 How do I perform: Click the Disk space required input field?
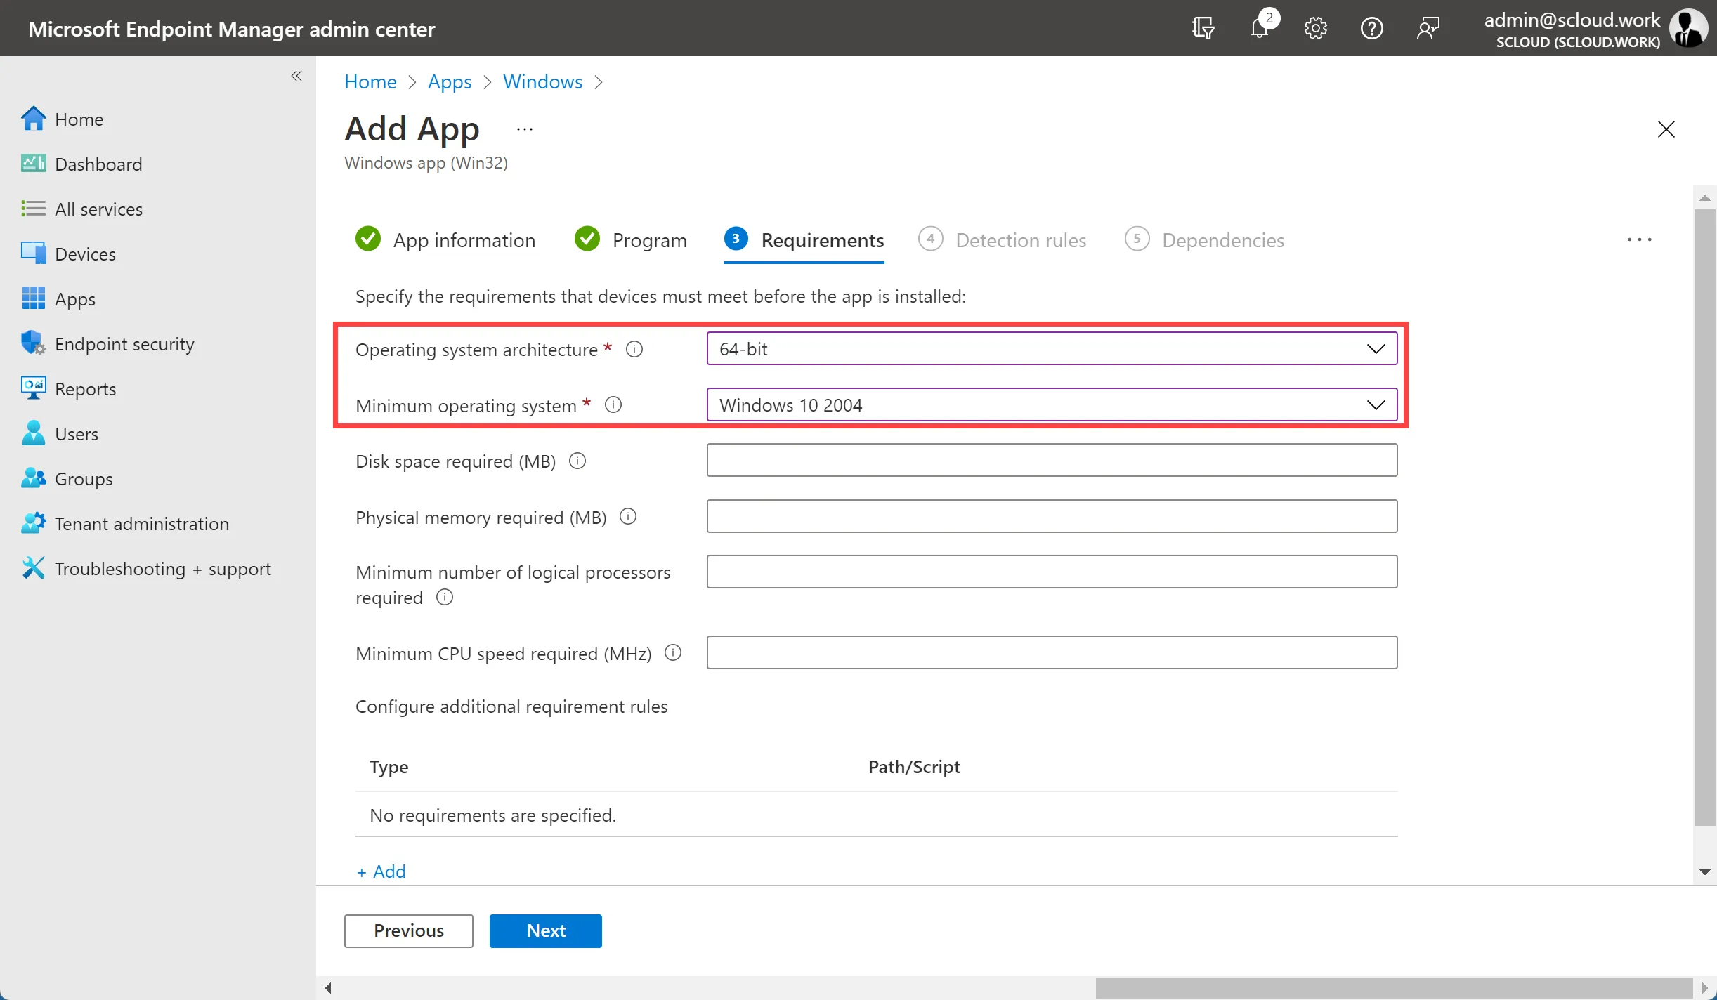click(1052, 460)
